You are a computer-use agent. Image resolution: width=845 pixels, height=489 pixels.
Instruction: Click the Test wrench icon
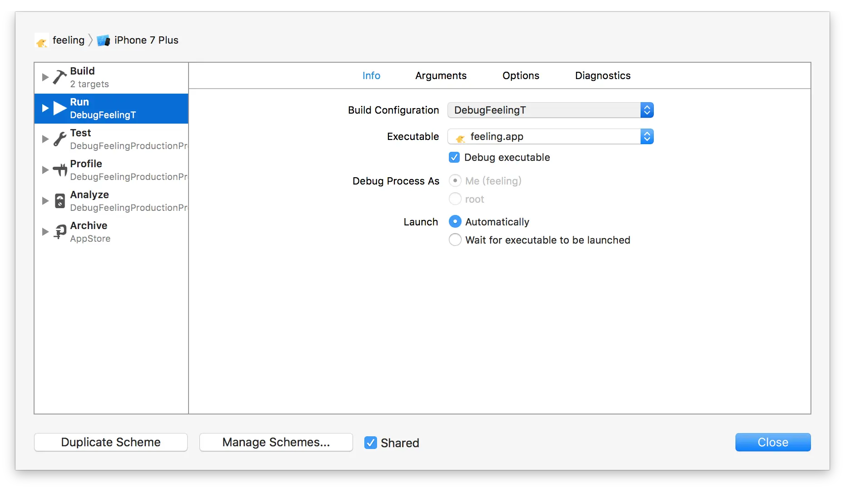(x=60, y=139)
